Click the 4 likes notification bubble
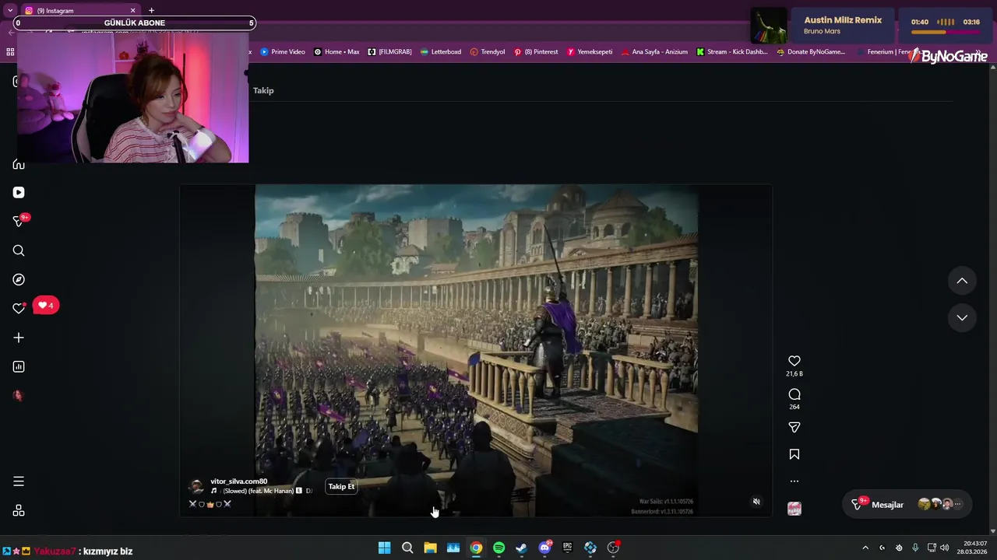997x560 pixels. (46, 306)
